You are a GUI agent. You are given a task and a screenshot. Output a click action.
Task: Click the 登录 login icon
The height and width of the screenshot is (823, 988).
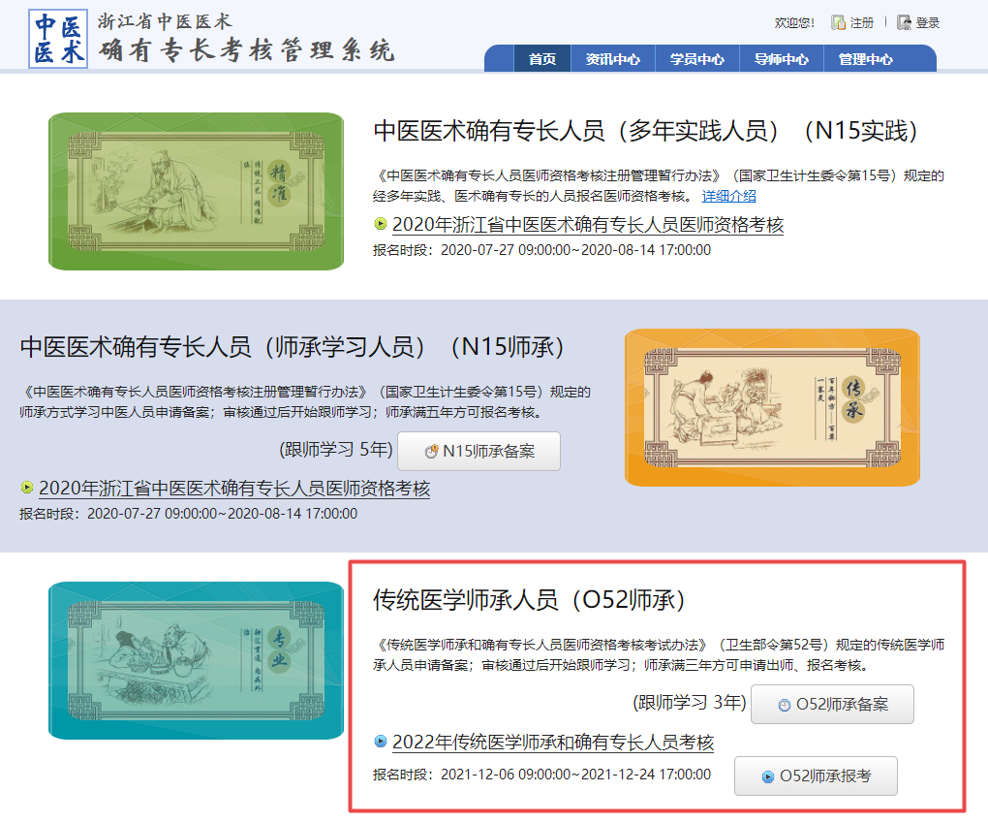point(905,22)
